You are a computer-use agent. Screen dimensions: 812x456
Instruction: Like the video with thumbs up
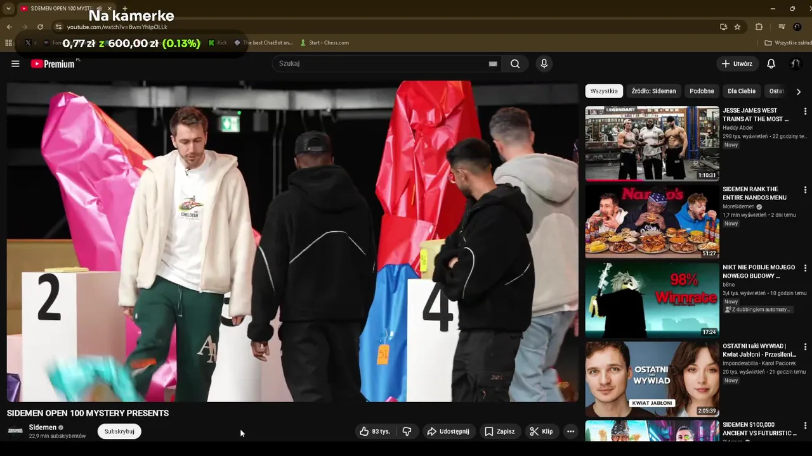tap(374, 431)
